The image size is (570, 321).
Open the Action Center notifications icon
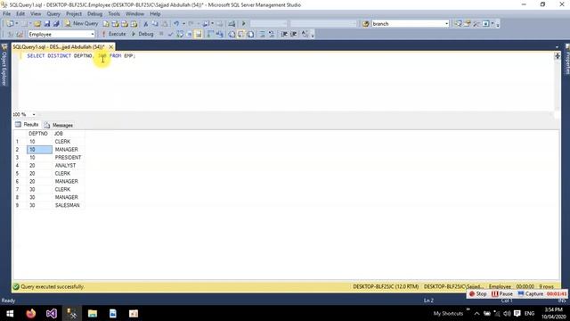click(x=517, y=313)
